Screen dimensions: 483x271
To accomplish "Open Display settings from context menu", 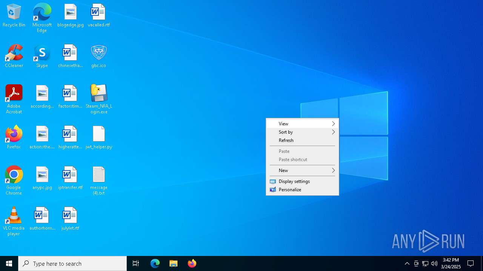I will (x=302, y=181).
